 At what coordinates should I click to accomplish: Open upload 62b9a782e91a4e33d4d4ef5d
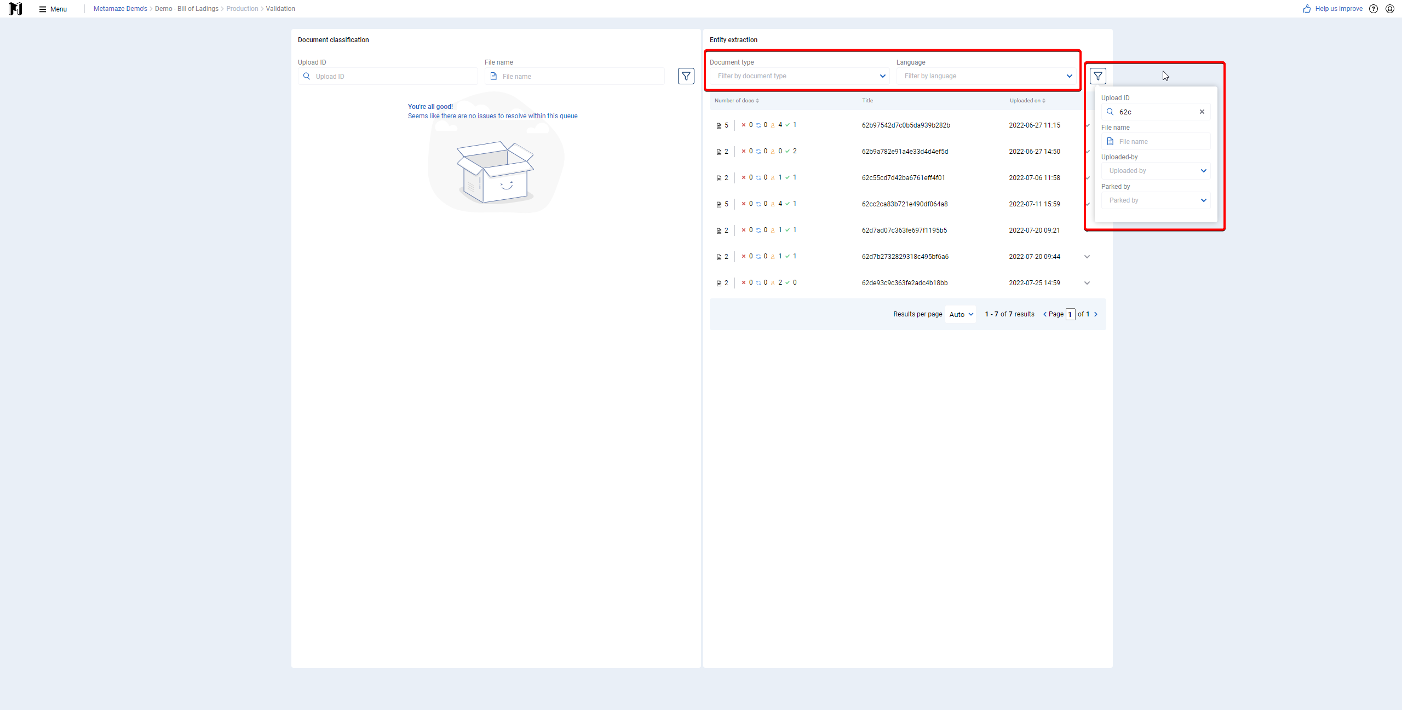coord(905,152)
